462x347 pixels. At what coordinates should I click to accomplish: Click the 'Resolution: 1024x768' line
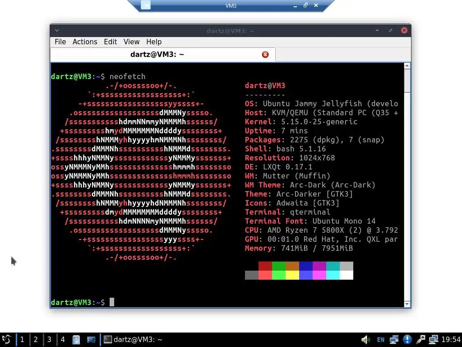(x=290, y=158)
